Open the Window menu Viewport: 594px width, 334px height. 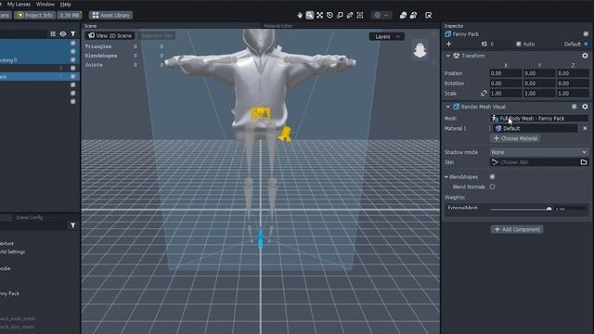(x=45, y=4)
